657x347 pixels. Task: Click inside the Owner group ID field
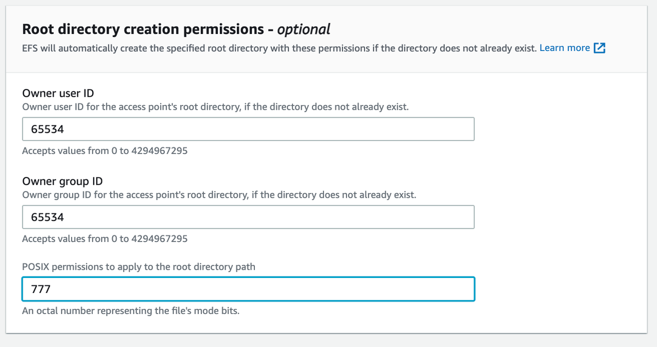[247, 217]
